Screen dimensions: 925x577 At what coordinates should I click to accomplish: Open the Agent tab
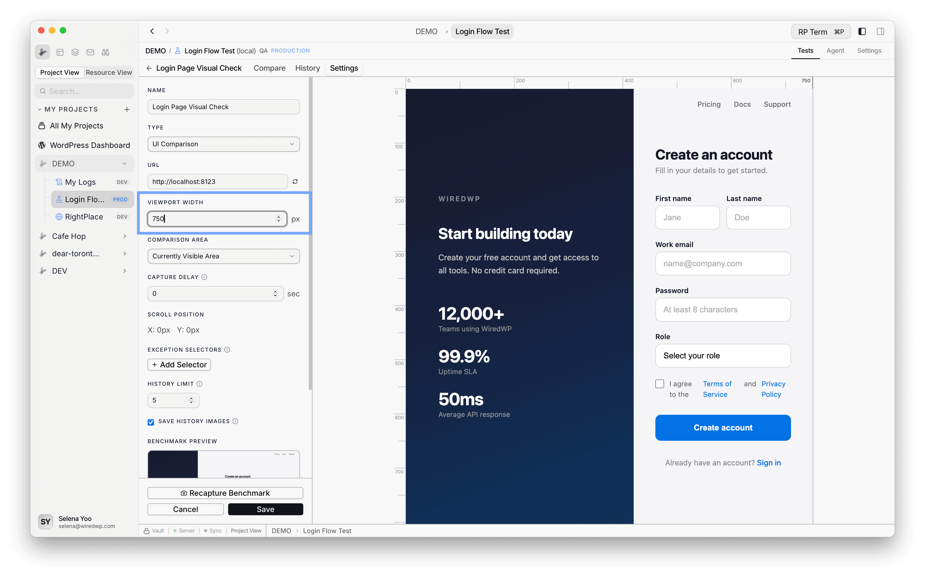click(x=835, y=51)
